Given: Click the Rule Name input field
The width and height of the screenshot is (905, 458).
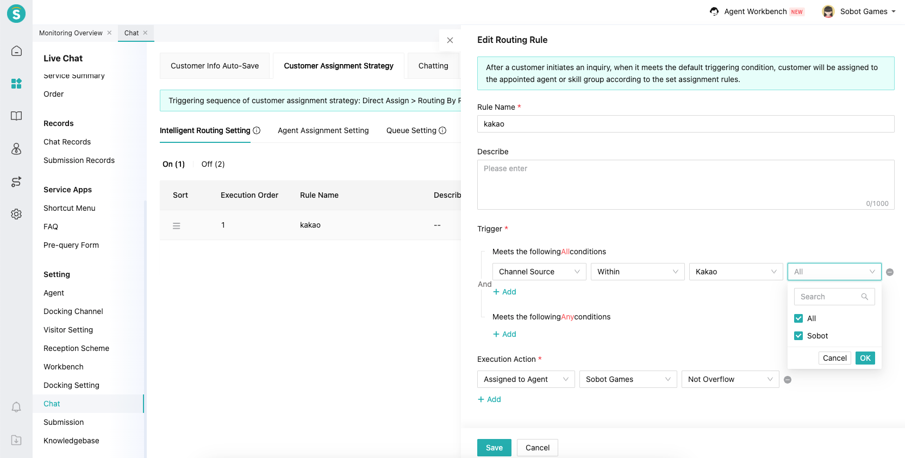Looking at the screenshot, I should tap(685, 124).
